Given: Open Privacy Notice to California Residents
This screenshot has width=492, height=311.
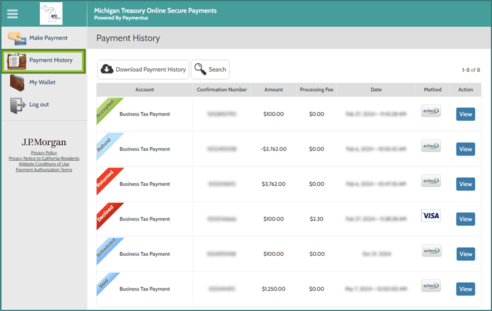Looking at the screenshot, I should pos(44,158).
